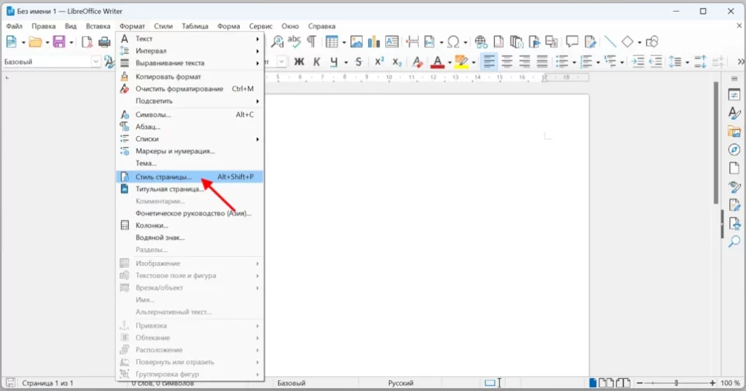Choose Колонки menu entry
Viewport: 746px width, 391px height.
190,226
